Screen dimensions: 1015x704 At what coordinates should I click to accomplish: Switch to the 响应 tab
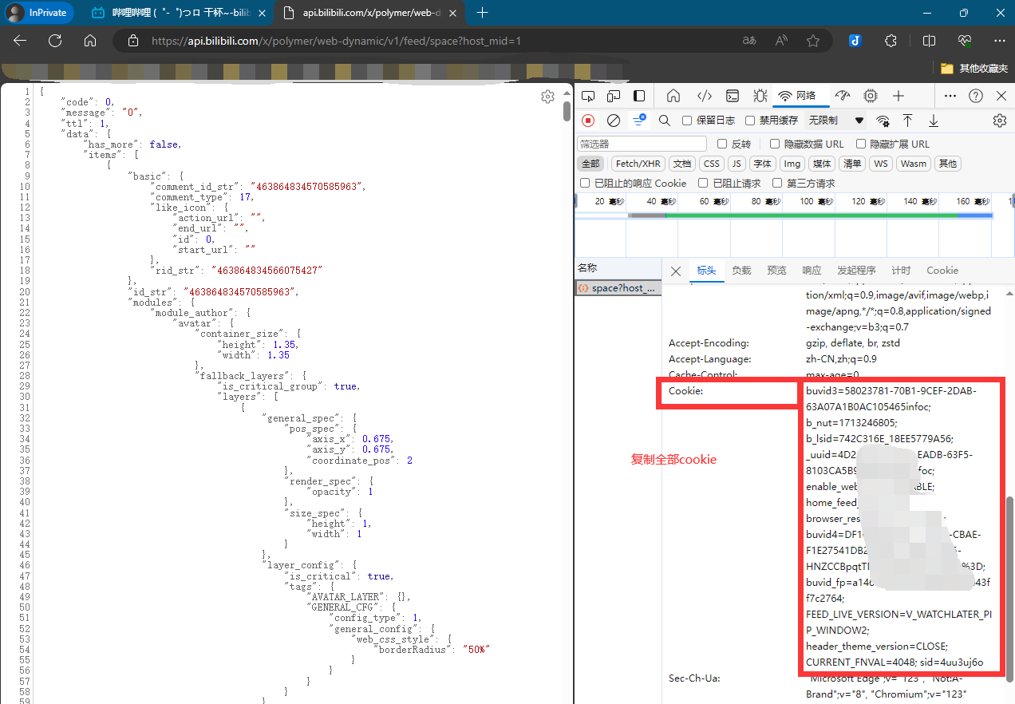click(812, 271)
